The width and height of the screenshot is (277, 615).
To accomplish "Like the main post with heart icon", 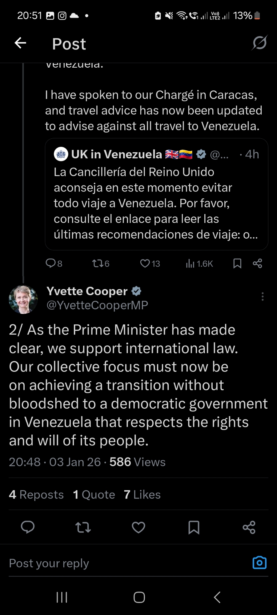I will (x=138, y=527).
